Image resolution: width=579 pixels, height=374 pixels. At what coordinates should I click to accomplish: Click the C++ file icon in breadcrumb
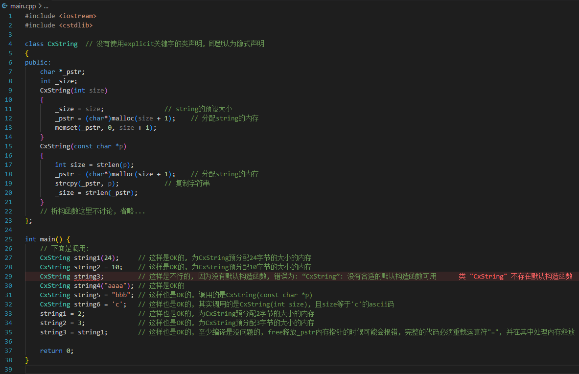[x=5, y=6]
